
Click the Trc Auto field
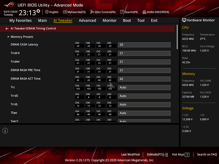144,87
